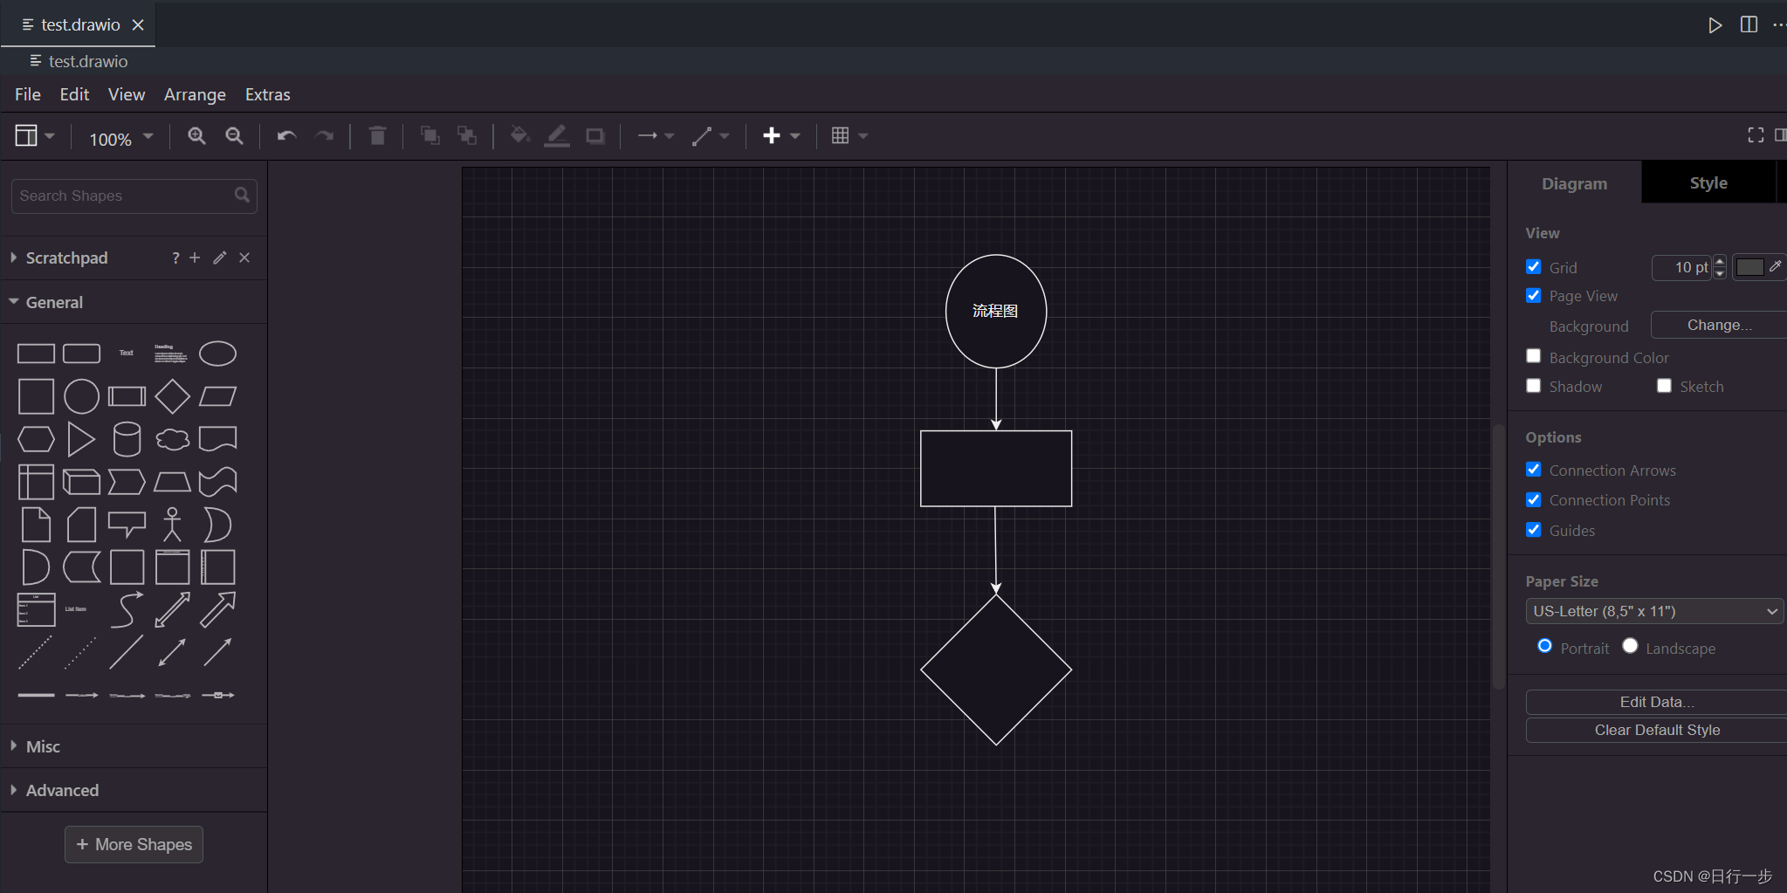1787x893 pixels.
Task: Click the grid color eyedropper icon
Action: pos(1775,266)
